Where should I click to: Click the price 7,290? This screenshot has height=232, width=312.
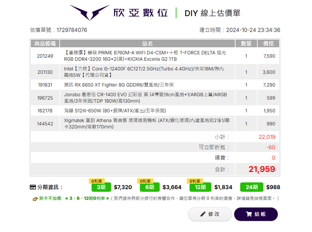[269, 85]
